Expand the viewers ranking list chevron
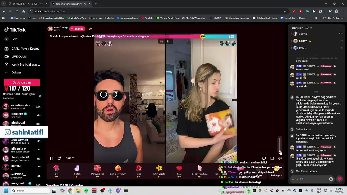Viewport: 347px width, 195px height. pyautogui.click(x=316, y=55)
